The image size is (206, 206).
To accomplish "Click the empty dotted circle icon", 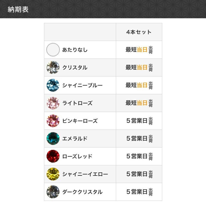I will (x=53, y=50).
